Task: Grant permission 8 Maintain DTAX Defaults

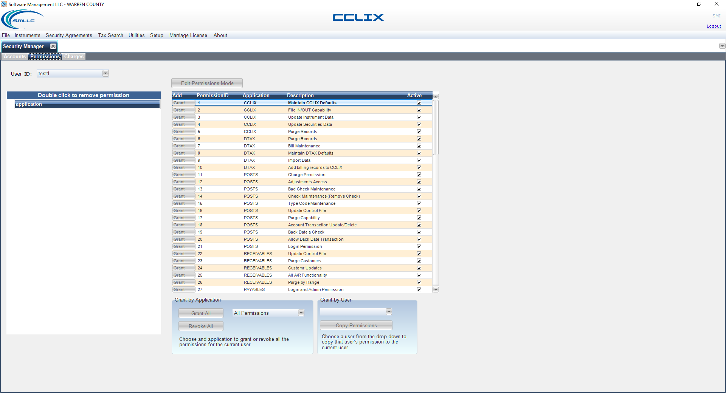Action: 184,153
